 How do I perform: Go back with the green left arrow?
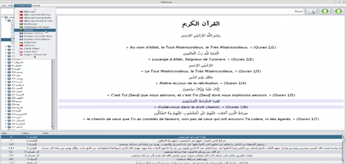[x=325, y=11]
